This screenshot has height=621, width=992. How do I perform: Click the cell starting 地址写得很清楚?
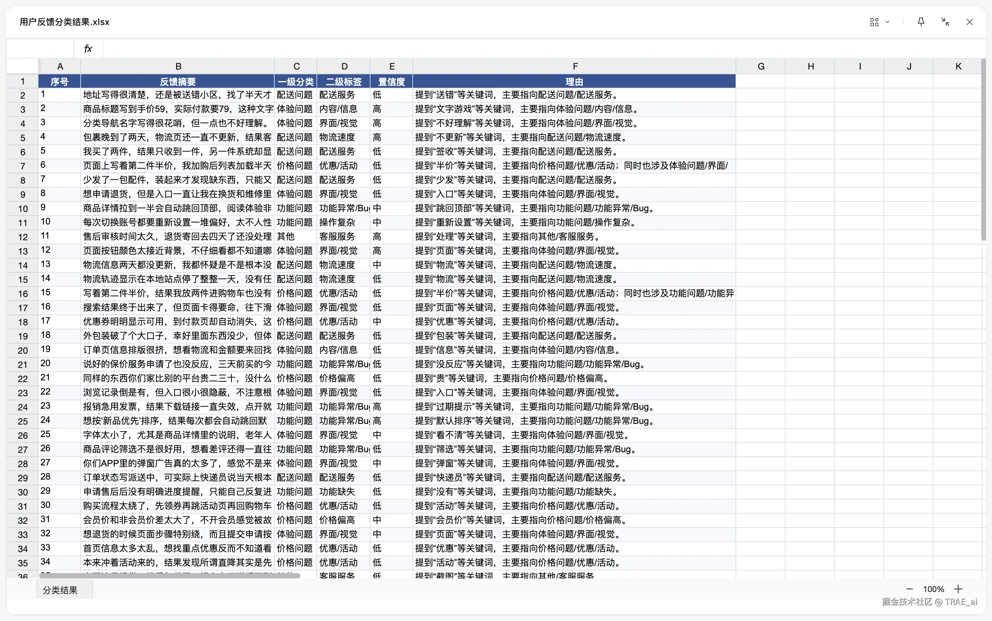point(178,95)
